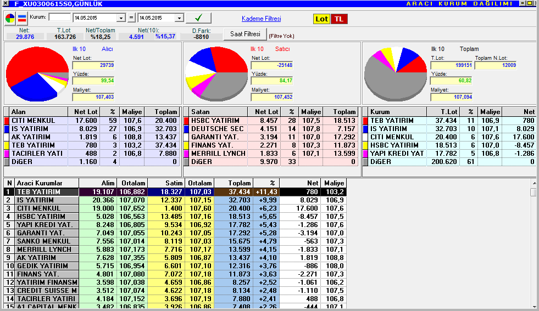Viewport: 539px width, 311px height.
Task: Select the HSBC YATIRIM row in broker list
Action: click(x=175, y=217)
